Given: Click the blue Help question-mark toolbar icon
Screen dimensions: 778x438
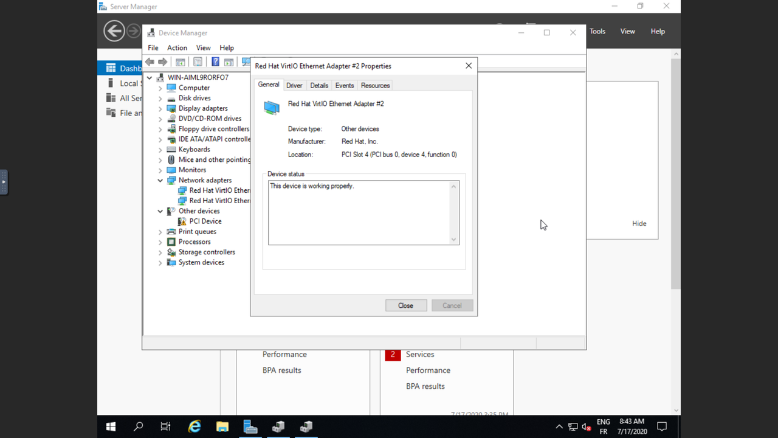Looking at the screenshot, I should [215, 62].
